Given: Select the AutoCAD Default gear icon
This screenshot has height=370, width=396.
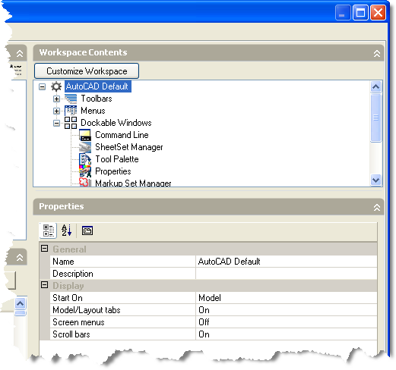Looking at the screenshot, I should click(x=56, y=86).
